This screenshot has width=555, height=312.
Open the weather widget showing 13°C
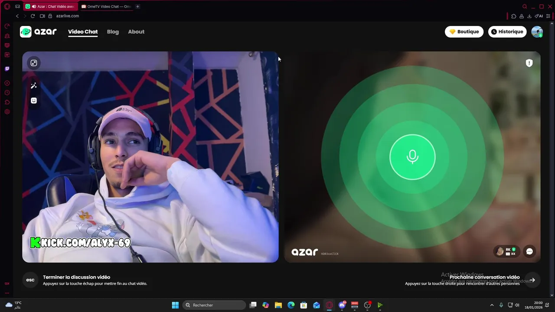[13, 305]
